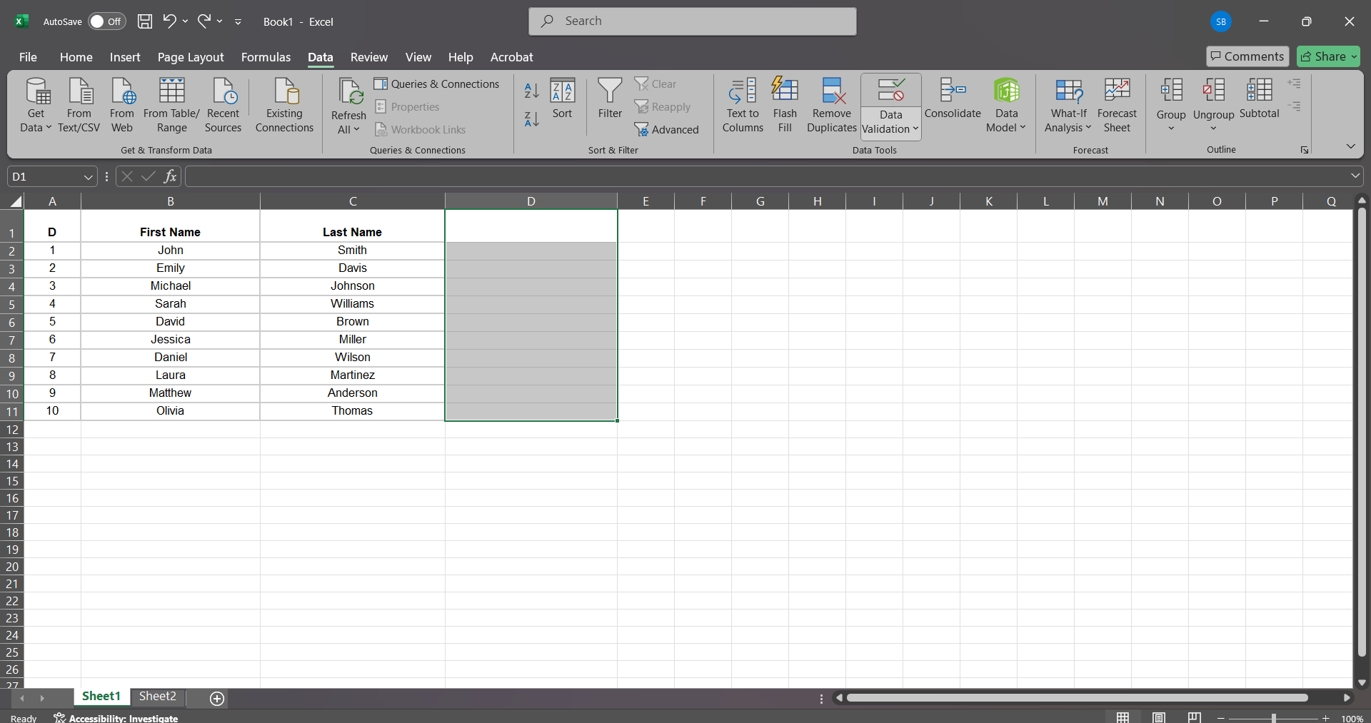Screen dimensions: 1371x723
Task: Switch to the Sheet2 worksheet tab
Action: pos(157,697)
